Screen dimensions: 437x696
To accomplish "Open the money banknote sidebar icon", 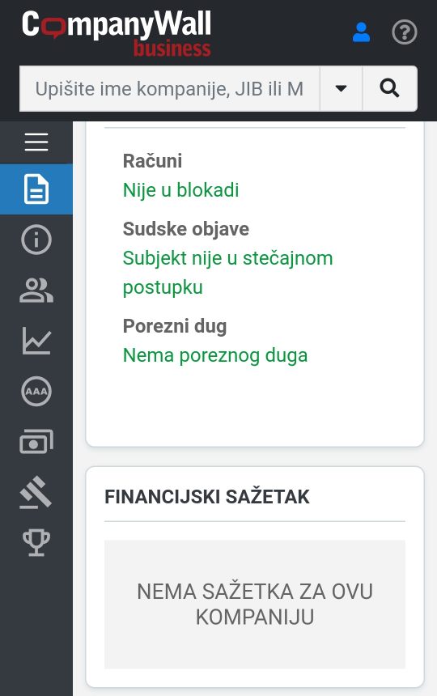I will [36, 442].
